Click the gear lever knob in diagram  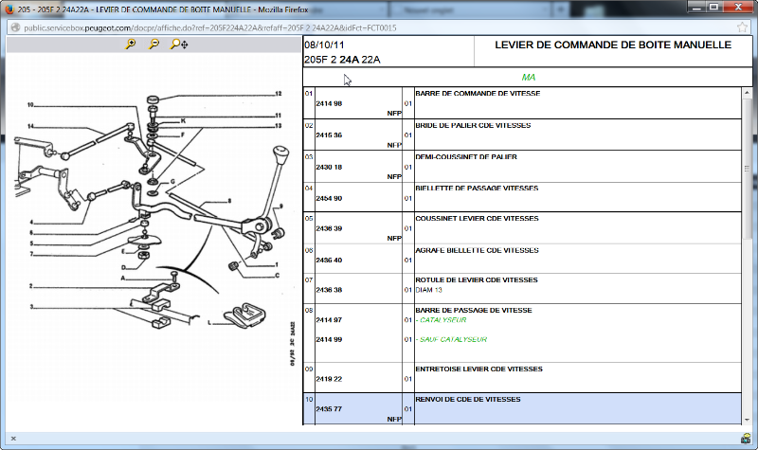click(x=280, y=154)
